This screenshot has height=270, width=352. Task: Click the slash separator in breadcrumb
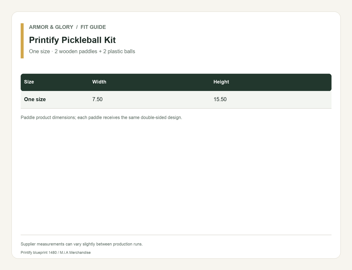coord(77,27)
